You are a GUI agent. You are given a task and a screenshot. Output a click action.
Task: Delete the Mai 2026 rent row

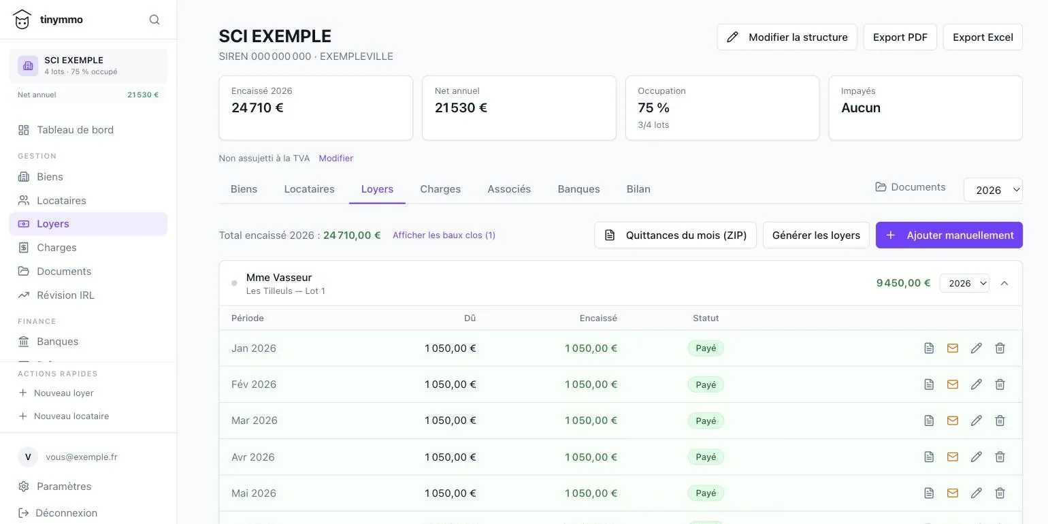click(1000, 493)
